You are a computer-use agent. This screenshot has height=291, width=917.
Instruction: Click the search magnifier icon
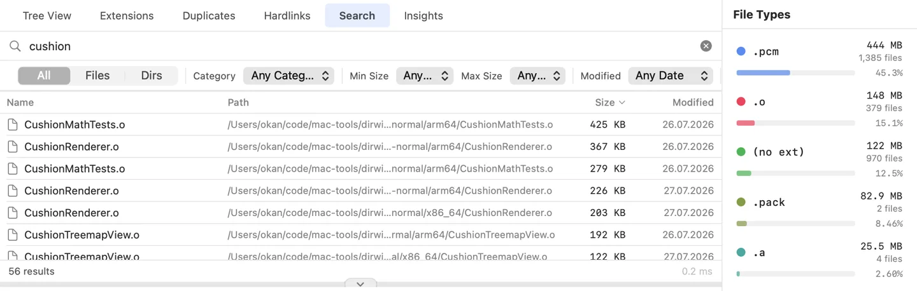click(15, 46)
